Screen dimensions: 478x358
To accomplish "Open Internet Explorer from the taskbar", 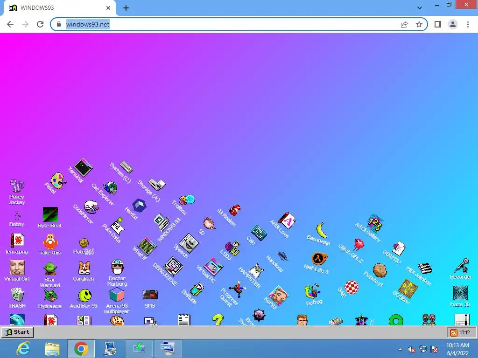I will (x=23, y=349).
